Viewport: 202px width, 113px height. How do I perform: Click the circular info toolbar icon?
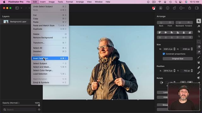tap(168, 8)
